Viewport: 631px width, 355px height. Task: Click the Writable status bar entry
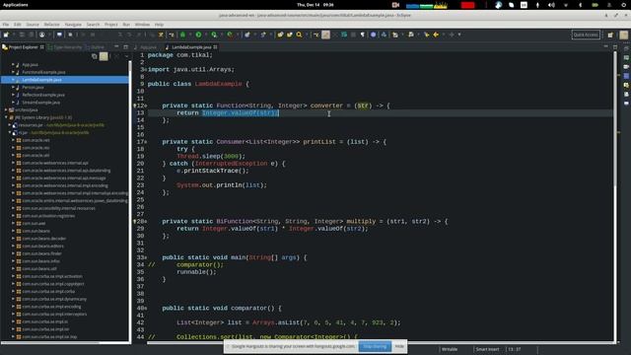click(x=450, y=349)
